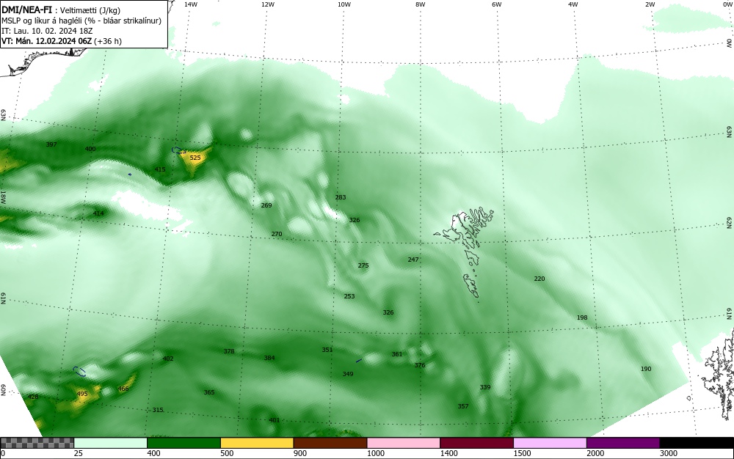Pick the dark green 400–500 legend swatch
The image size is (734, 459).
[183, 443]
